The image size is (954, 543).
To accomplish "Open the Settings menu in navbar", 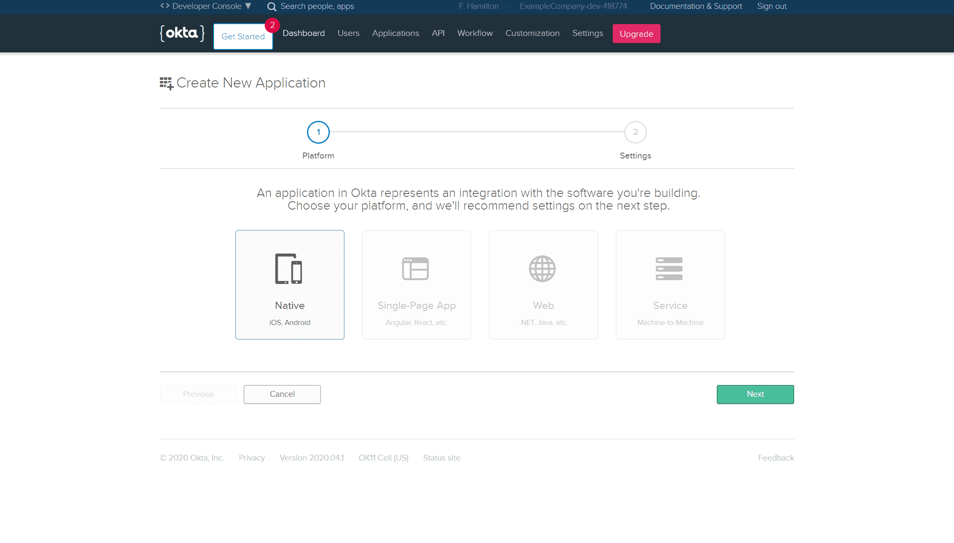I will (587, 33).
